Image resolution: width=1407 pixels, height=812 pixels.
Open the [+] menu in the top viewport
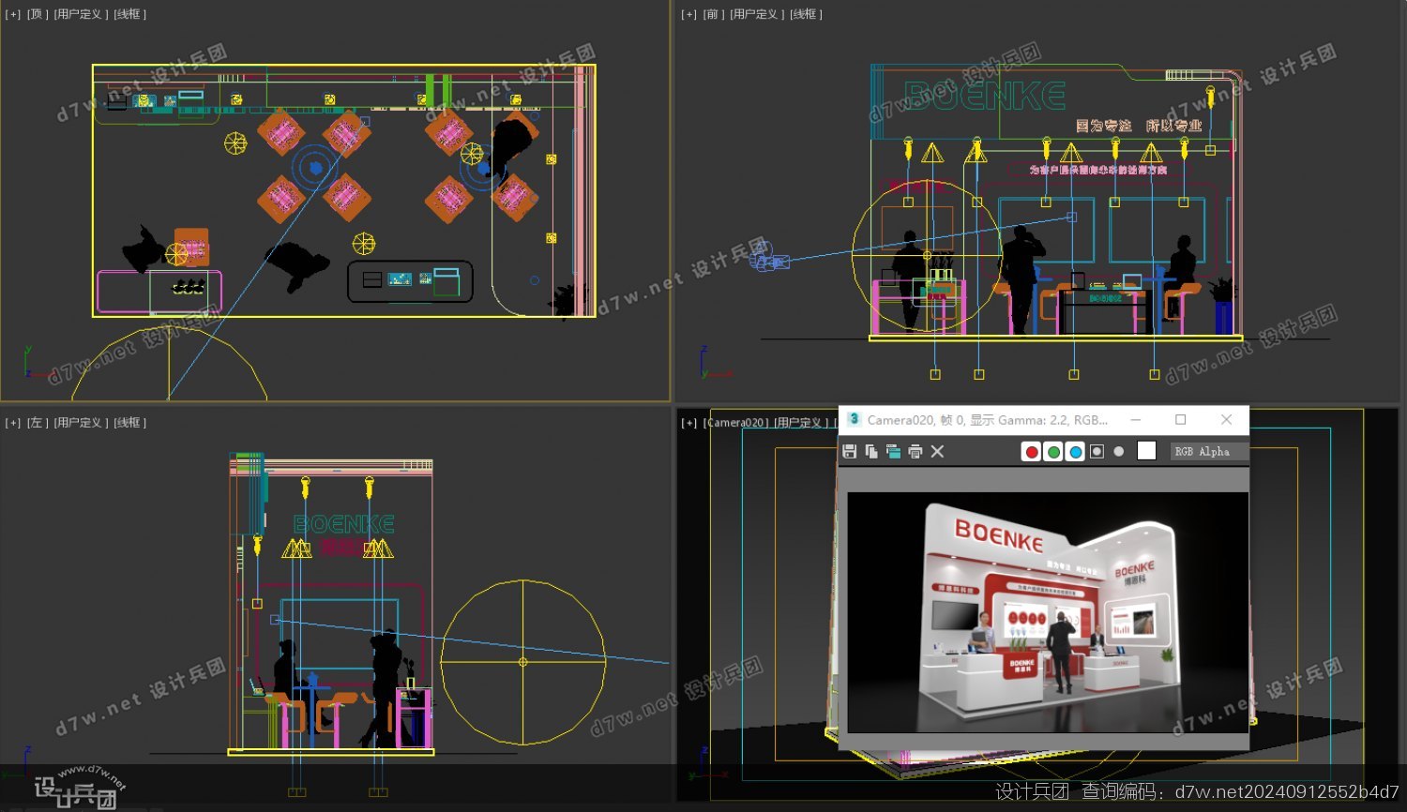click(x=12, y=14)
